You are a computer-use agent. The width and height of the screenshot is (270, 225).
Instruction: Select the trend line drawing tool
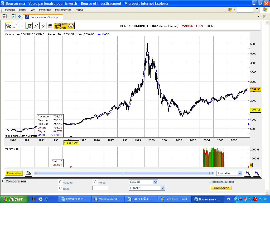click(15, 26)
